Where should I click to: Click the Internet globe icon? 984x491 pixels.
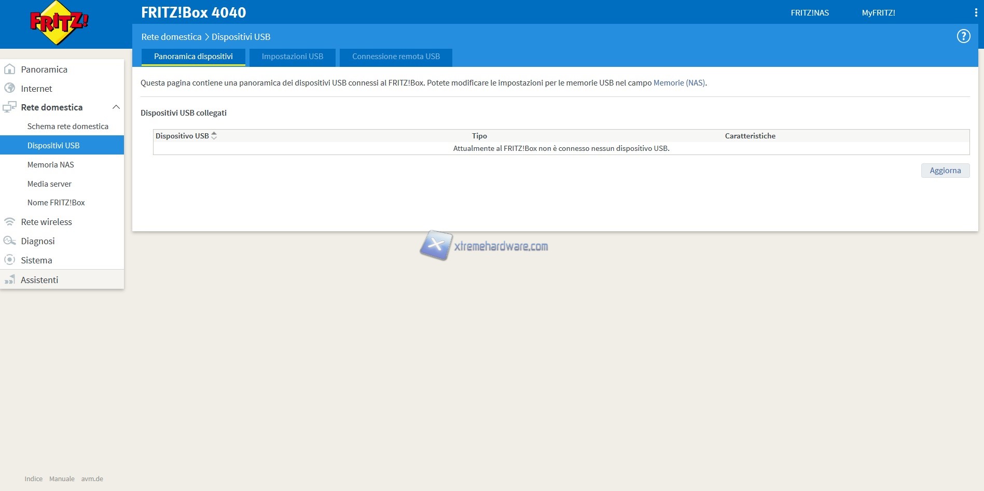(x=9, y=88)
